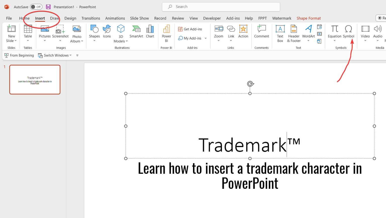Viewport: 386px width, 218px height.
Task: Select slide 1 thumbnail in the panel
Action: click(x=35, y=79)
